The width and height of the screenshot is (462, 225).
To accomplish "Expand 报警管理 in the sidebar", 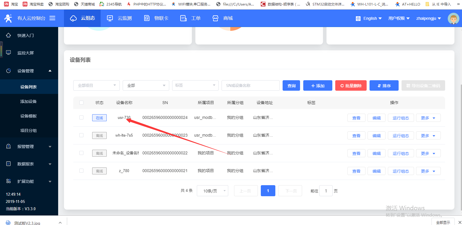I will click(28, 147).
